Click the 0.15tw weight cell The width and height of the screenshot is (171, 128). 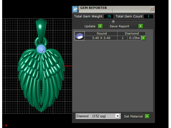tap(134, 38)
